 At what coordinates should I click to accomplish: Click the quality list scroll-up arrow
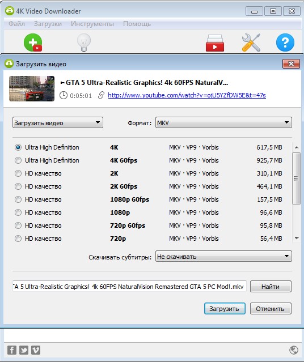coord(297,147)
